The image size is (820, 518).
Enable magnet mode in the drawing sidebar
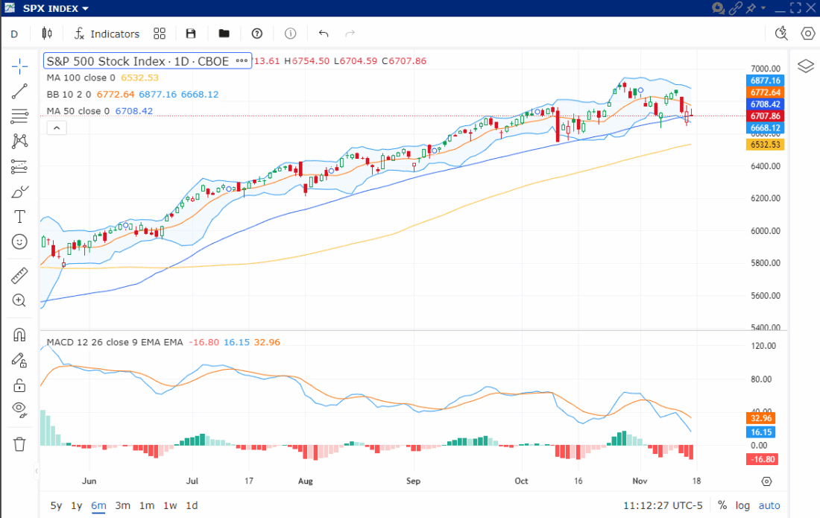pyautogui.click(x=19, y=334)
